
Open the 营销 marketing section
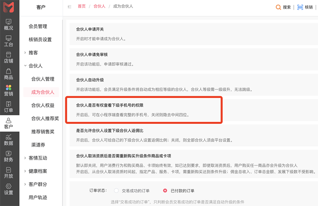click(x=8, y=90)
